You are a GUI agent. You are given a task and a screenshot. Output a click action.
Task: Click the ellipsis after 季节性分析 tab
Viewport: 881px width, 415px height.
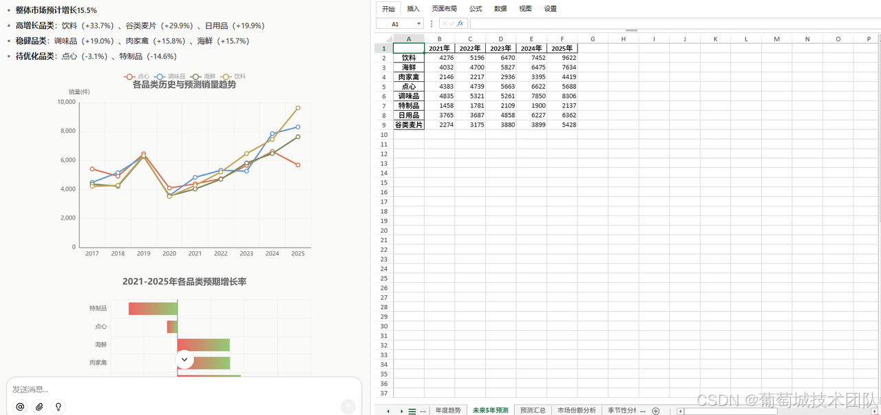[643, 410]
